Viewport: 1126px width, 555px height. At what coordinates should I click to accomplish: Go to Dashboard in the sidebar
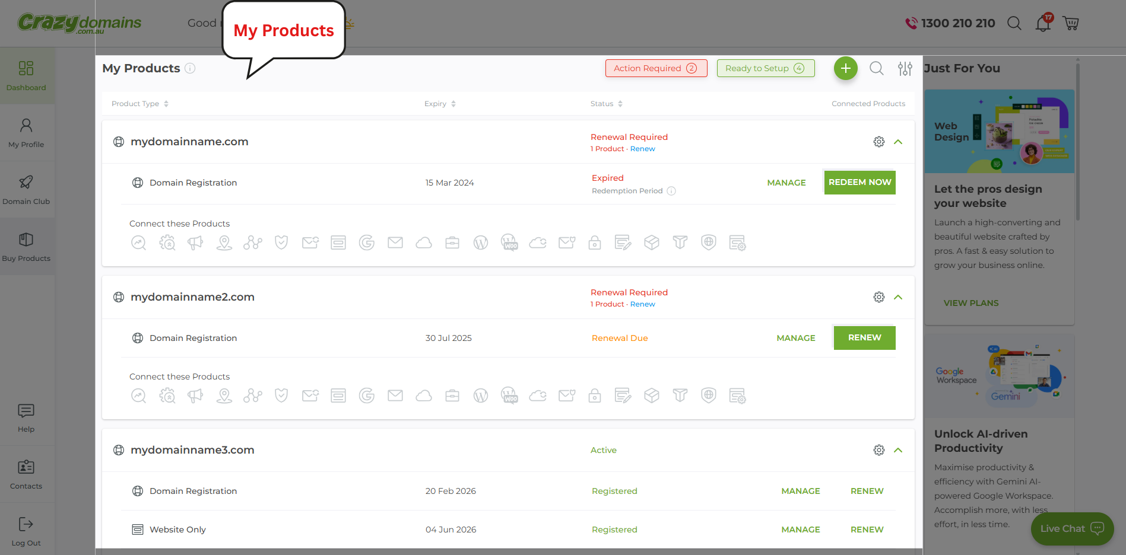pyautogui.click(x=26, y=76)
